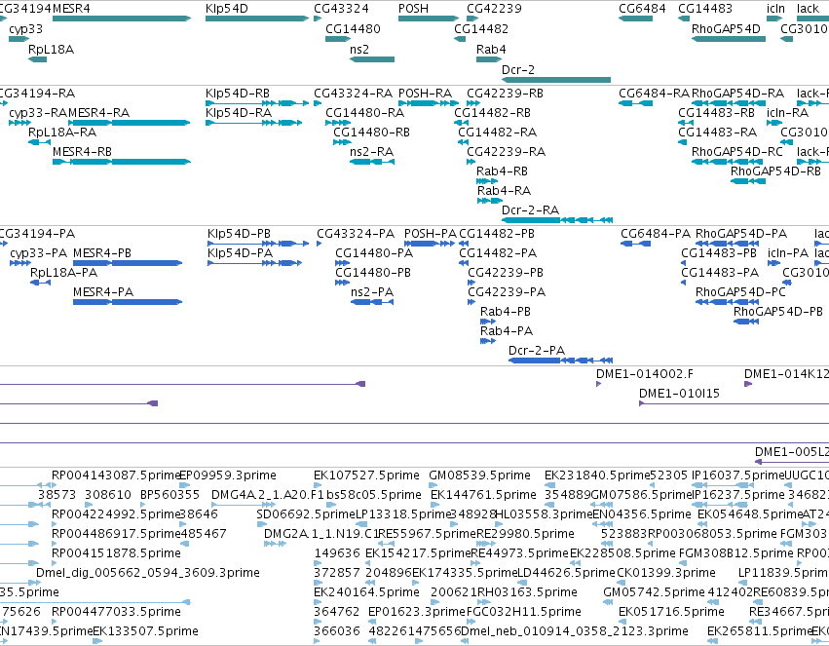Select transcript Rab4-RB
829x646 pixels.
[502, 171]
